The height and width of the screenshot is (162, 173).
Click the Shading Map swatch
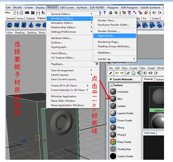[113, 149]
